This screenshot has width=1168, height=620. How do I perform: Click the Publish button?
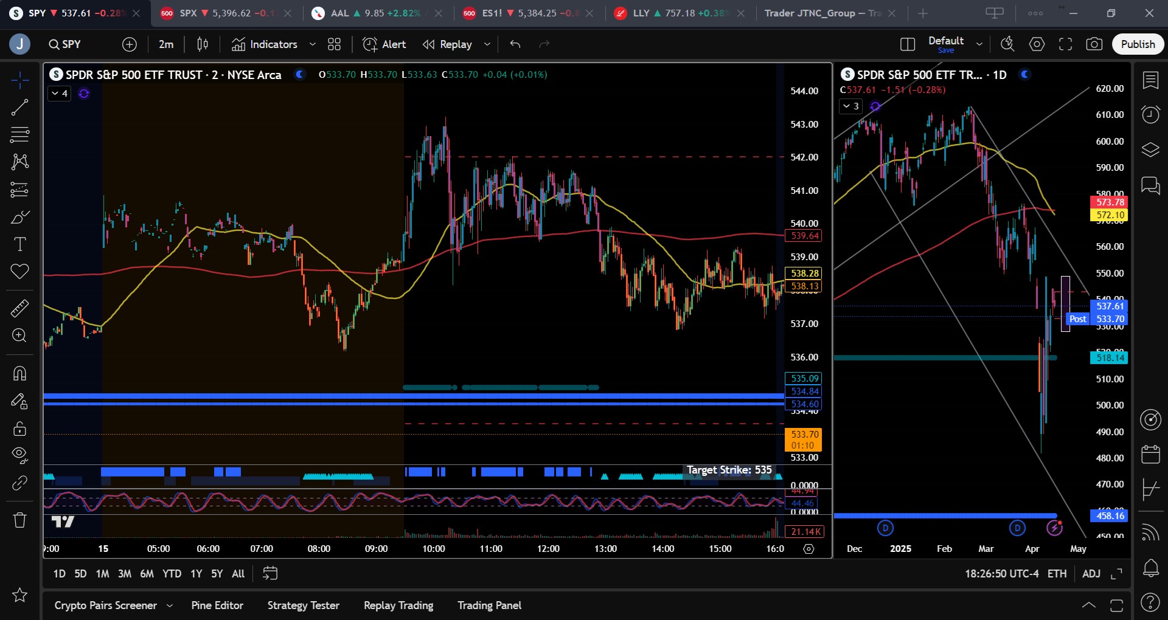click(1137, 44)
